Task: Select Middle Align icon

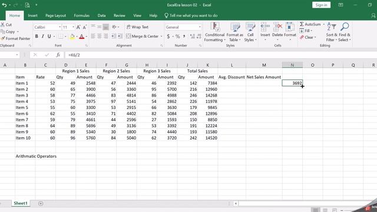Action: 100,27
